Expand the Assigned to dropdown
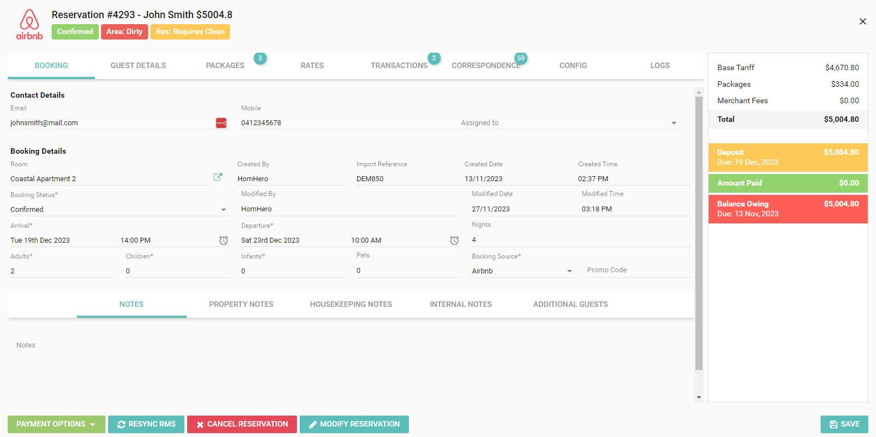Viewport: 876px width, 437px height. tap(673, 123)
